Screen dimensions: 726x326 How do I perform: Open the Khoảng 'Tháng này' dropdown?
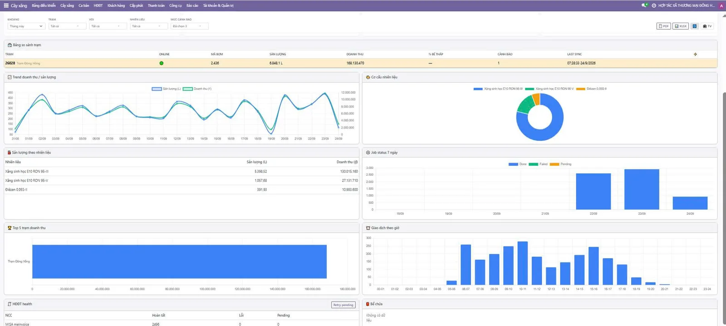(26, 26)
